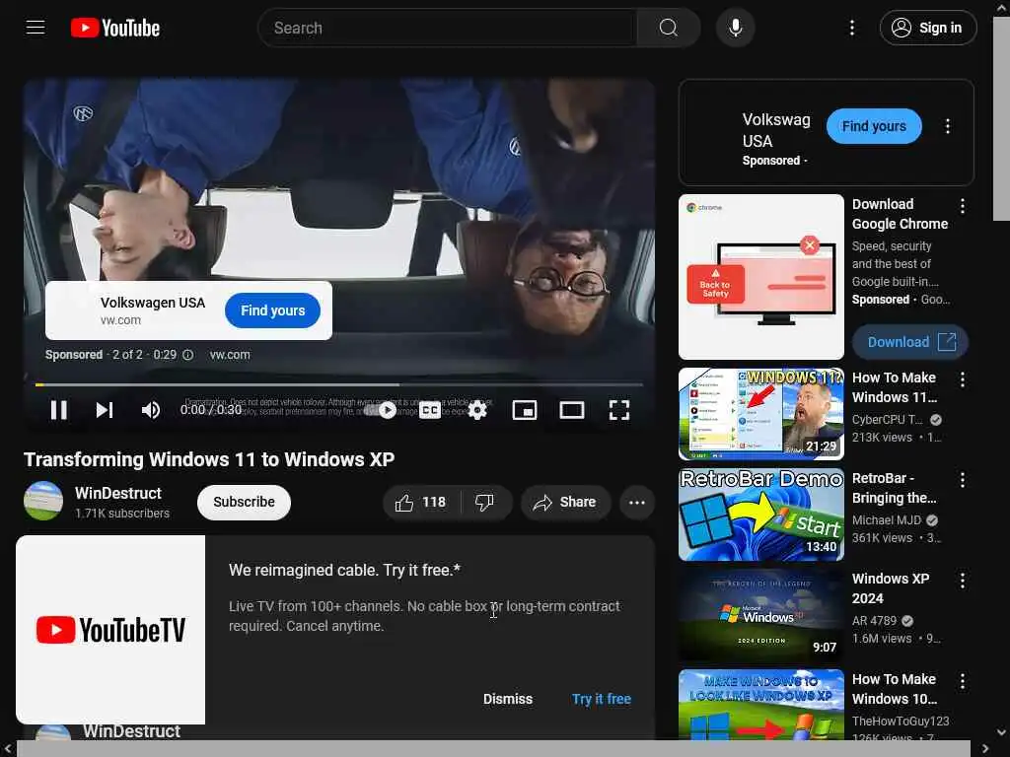Pause the video playback

pyautogui.click(x=58, y=410)
